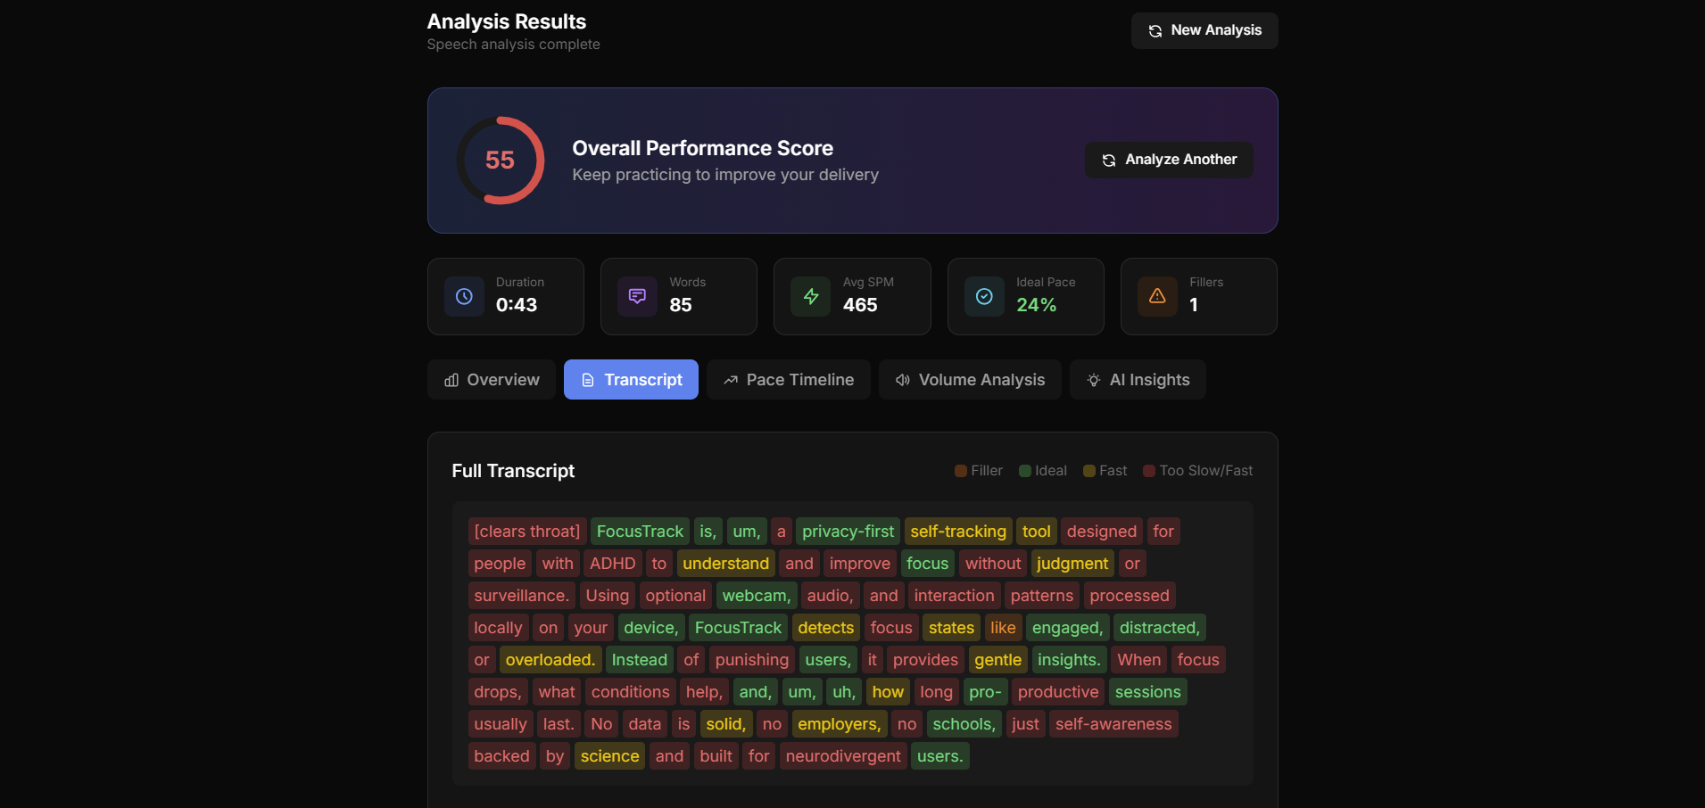Click the 'privacy-first' transcript word
This screenshot has height=808, width=1705.
(848, 532)
